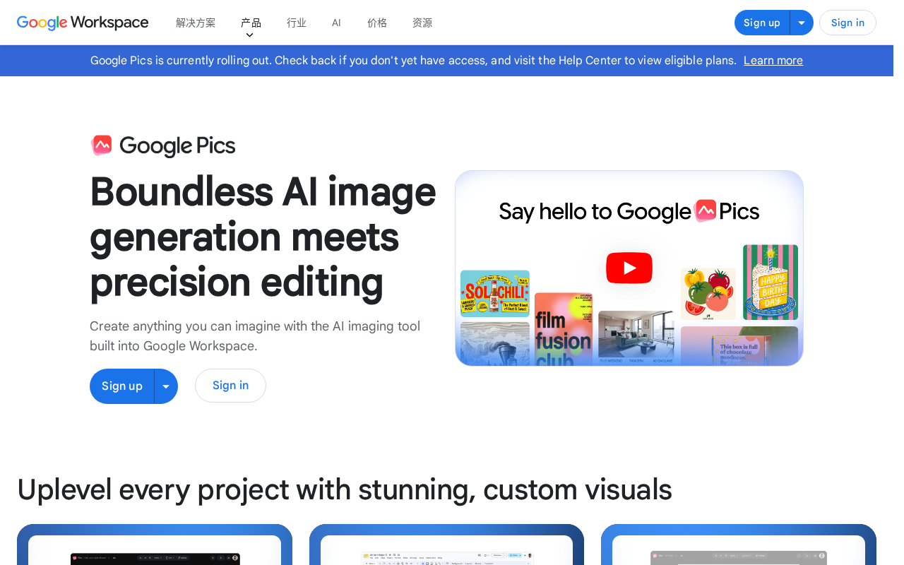The image size is (904, 565).
Task: Click the tomatoes illustration thumbnail
Action: [708, 295]
